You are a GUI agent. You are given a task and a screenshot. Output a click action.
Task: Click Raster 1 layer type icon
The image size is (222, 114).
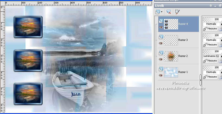pos(161,69)
